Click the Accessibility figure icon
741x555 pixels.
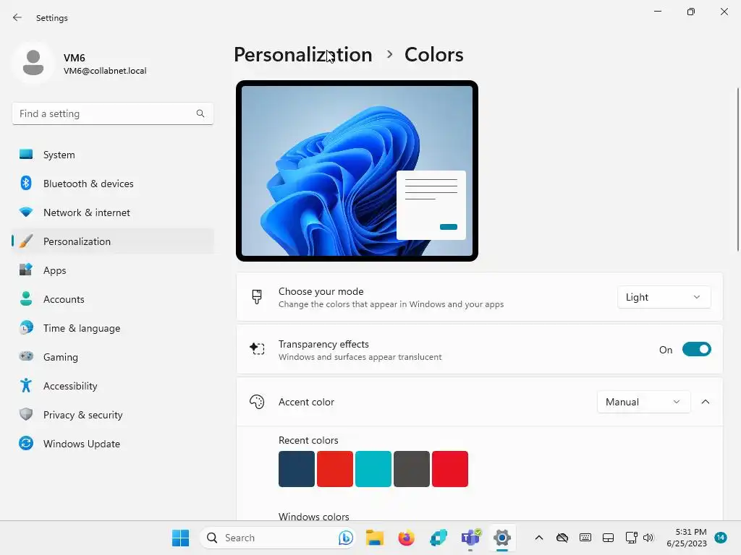click(x=26, y=386)
